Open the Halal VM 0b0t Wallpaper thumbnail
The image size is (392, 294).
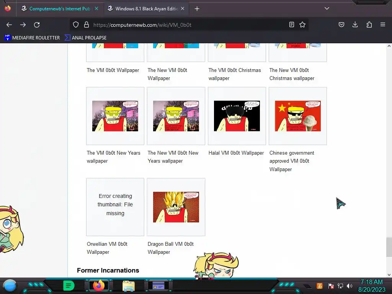pyautogui.click(x=237, y=116)
